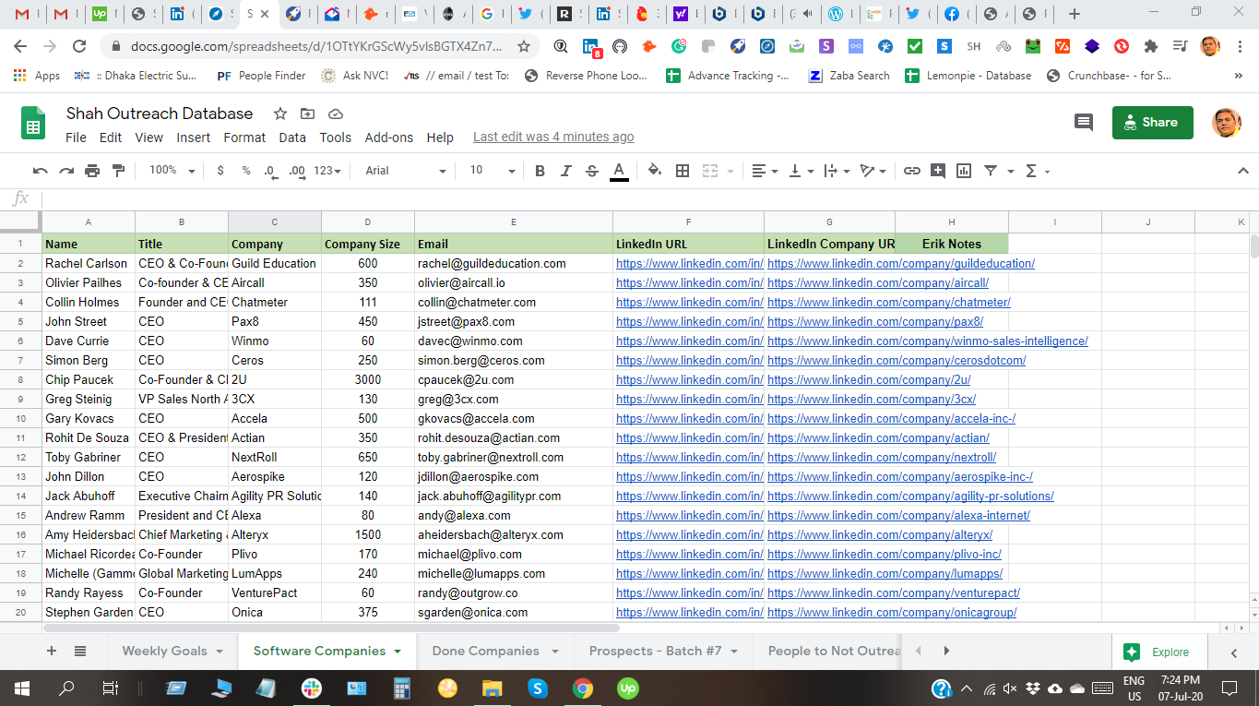Open the borders tool
The image size is (1259, 706).
point(683,171)
